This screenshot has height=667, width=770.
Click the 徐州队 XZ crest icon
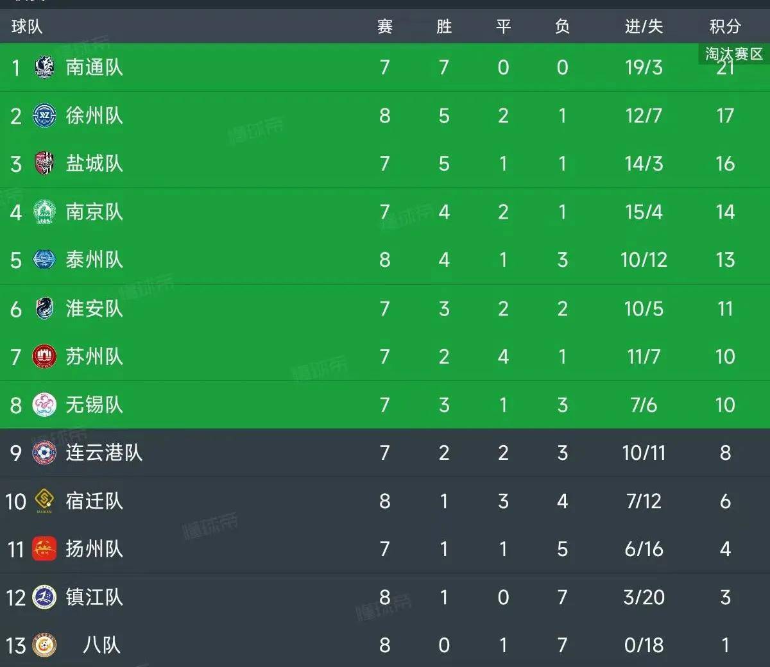pos(44,115)
